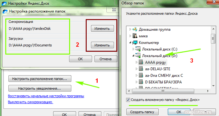Toggle Создать вложенную папку «Яндекс.Диск» checkbox
The height and width of the screenshot is (116, 219).
click(128, 100)
